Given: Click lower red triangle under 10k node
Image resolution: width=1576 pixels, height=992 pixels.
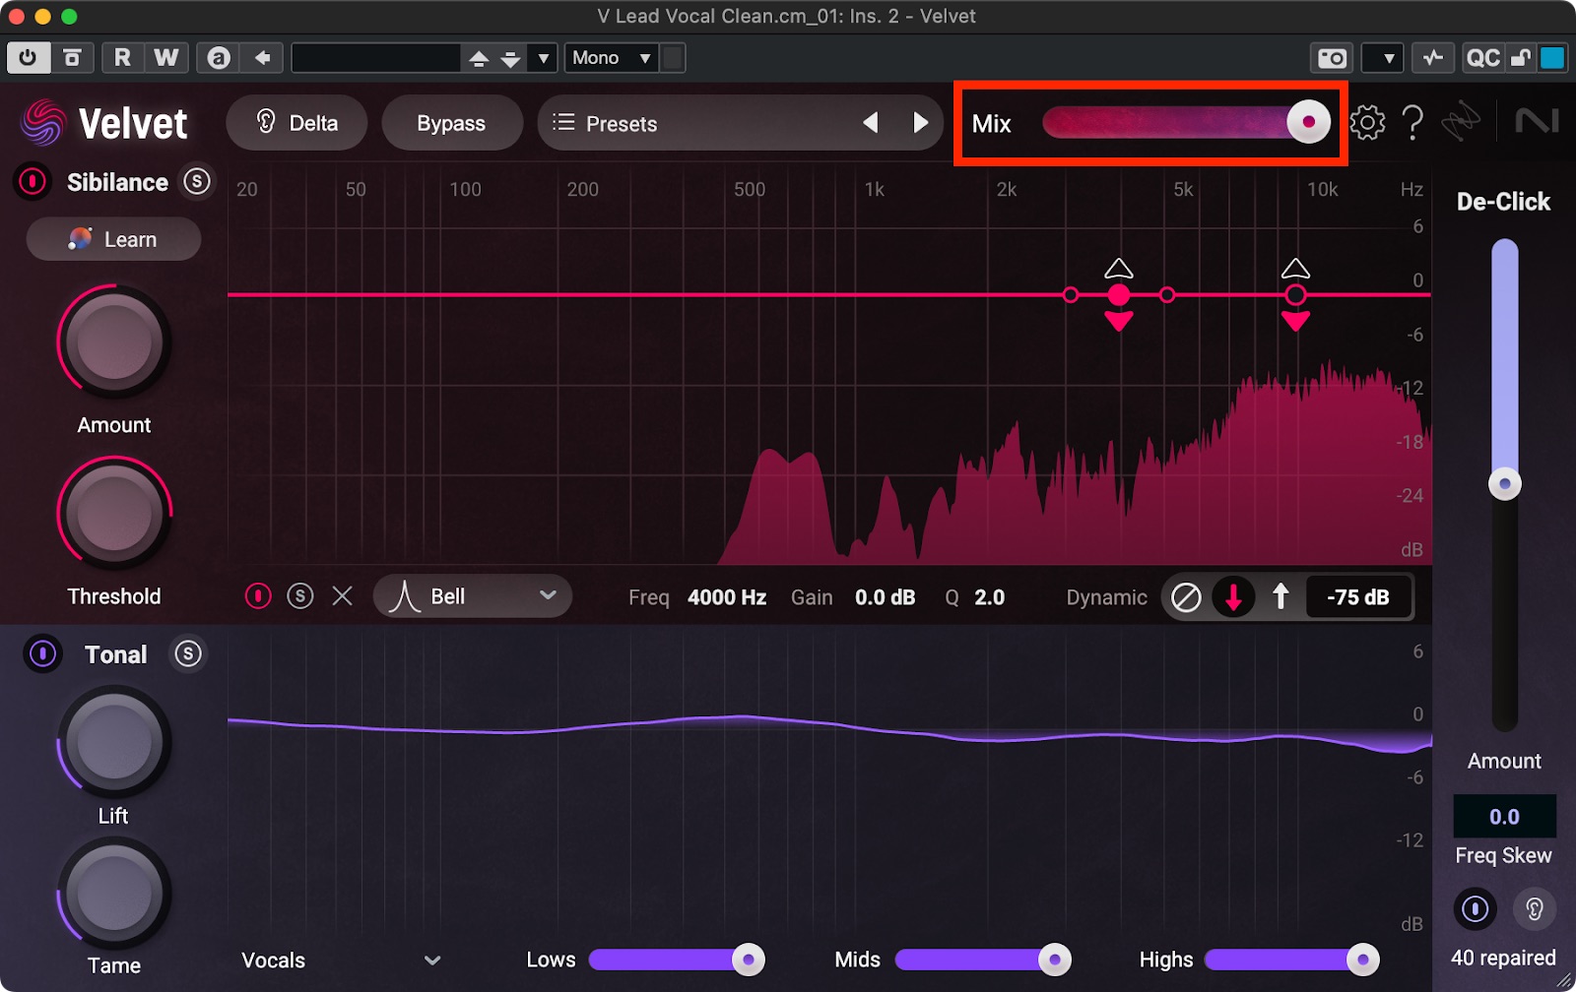Looking at the screenshot, I should [x=1295, y=321].
